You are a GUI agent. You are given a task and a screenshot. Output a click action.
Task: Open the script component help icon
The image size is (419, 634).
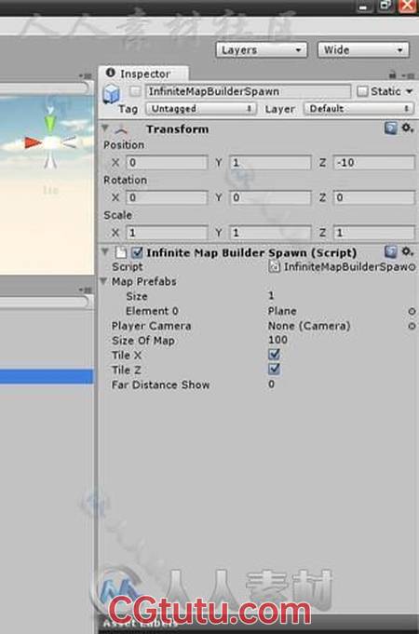click(x=390, y=252)
